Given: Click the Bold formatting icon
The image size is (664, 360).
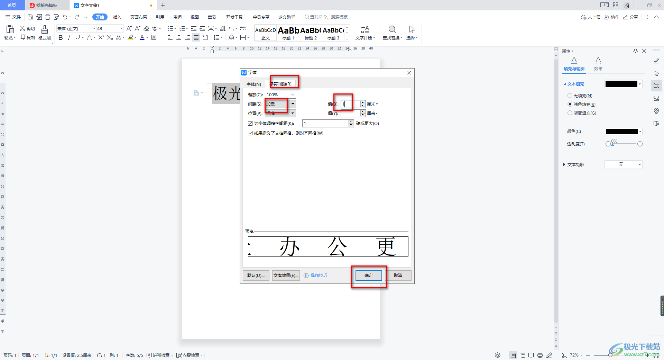Looking at the screenshot, I should pyautogui.click(x=61, y=37).
